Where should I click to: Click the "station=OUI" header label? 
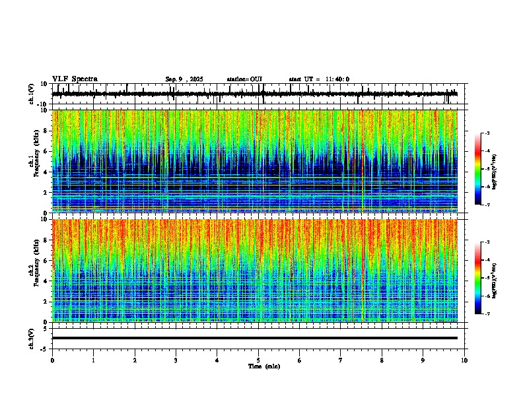(244, 79)
